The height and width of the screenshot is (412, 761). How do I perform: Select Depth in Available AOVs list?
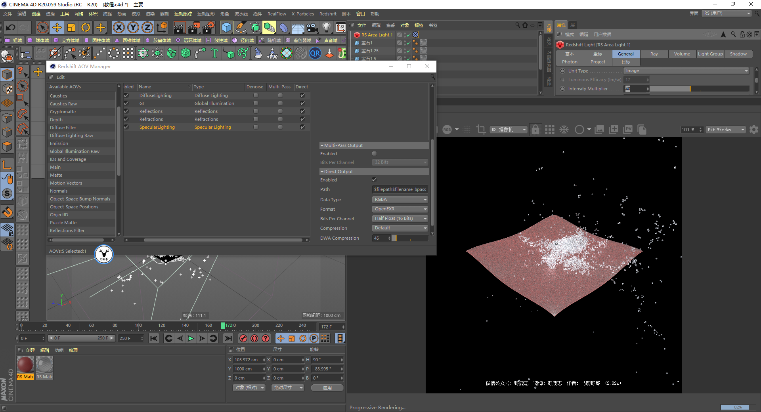tap(82, 120)
